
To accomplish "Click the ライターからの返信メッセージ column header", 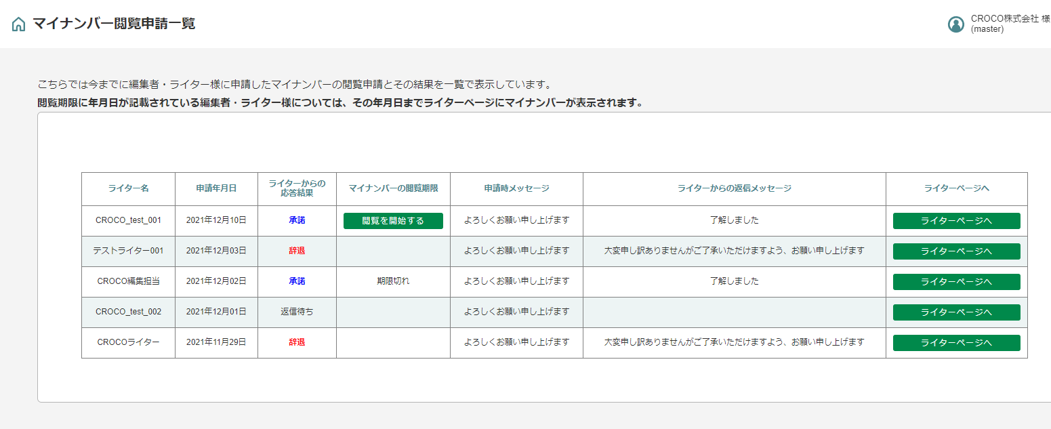I will point(734,188).
